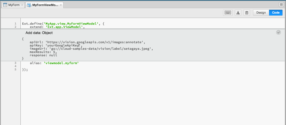Switch to Code view
286x125 pixels.
coord(276,12)
